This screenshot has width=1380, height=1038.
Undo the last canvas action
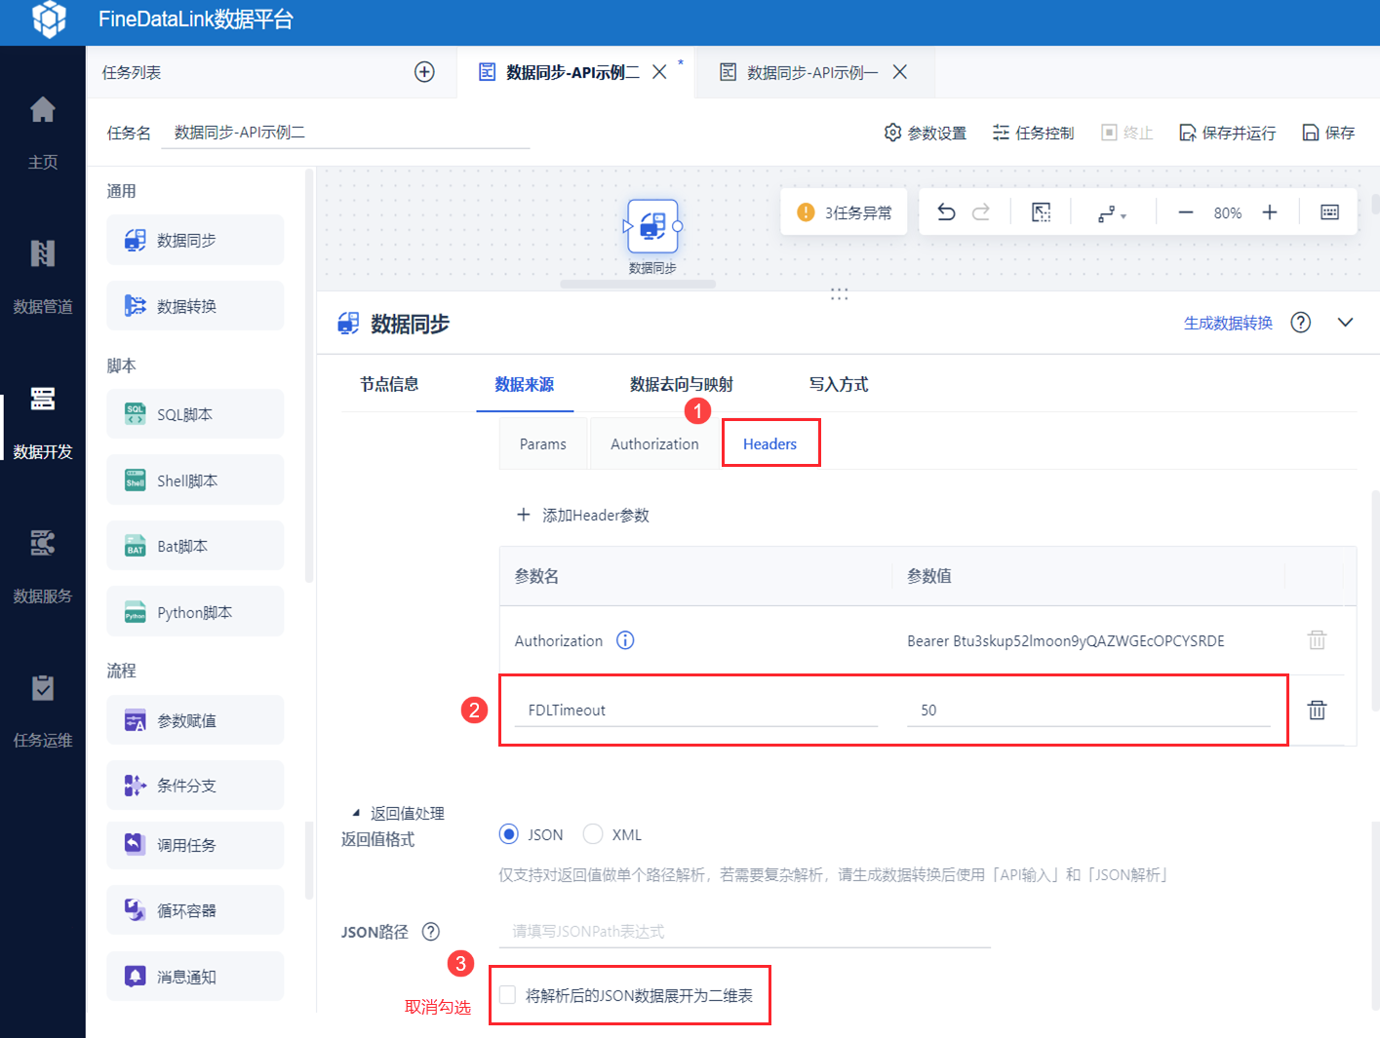[946, 212]
